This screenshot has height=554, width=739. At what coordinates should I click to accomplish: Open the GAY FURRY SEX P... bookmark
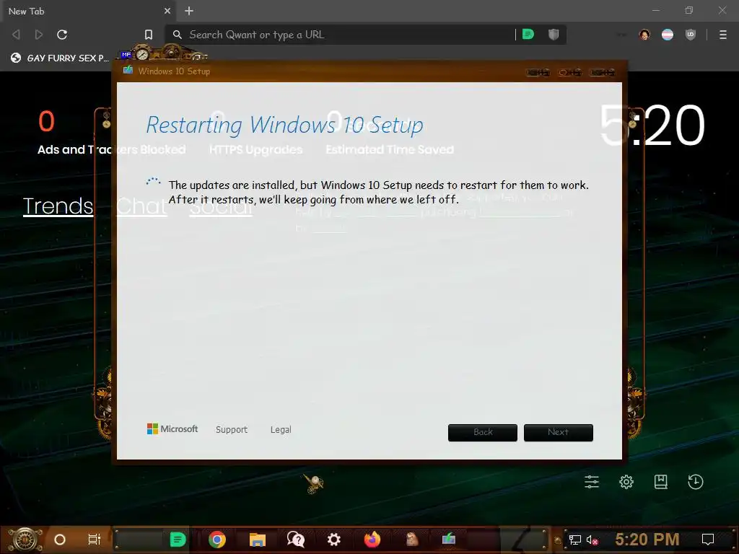60,58
